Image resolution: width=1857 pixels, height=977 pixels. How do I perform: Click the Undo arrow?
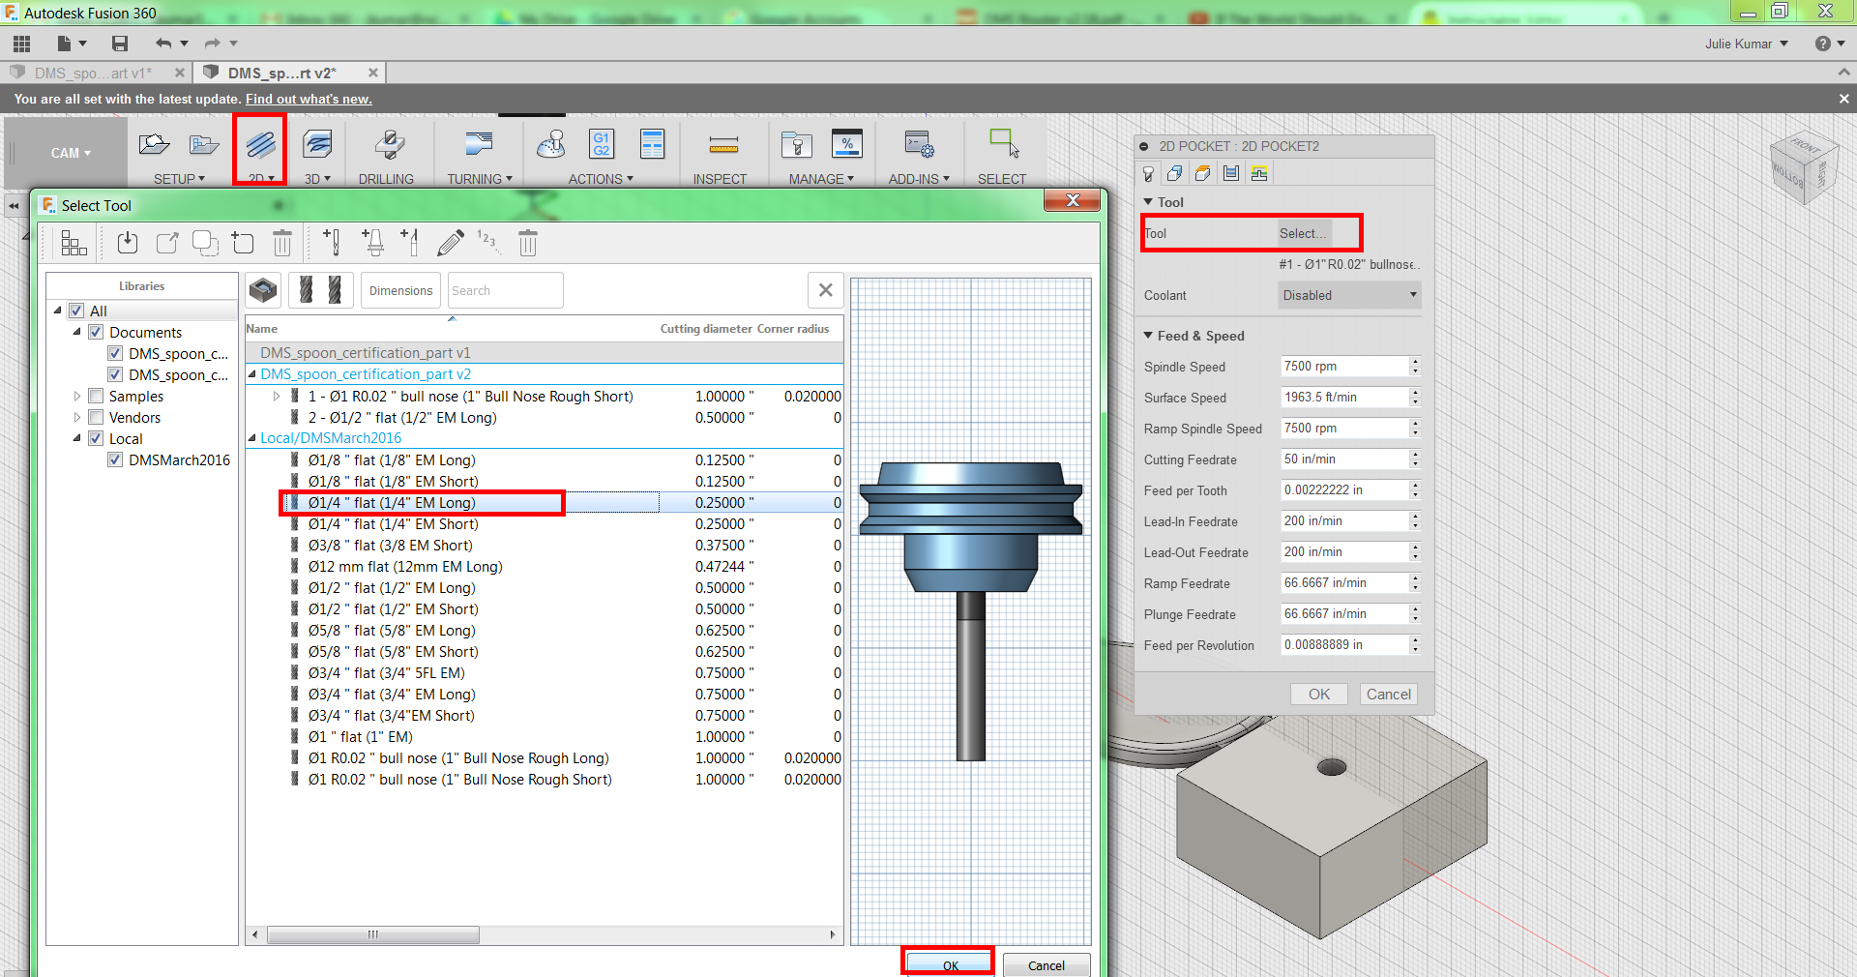pyautogui.click(x=163, y=44)
